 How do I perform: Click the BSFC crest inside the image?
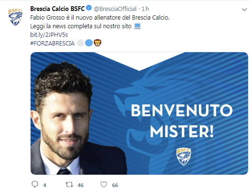(x=184, y=156)
